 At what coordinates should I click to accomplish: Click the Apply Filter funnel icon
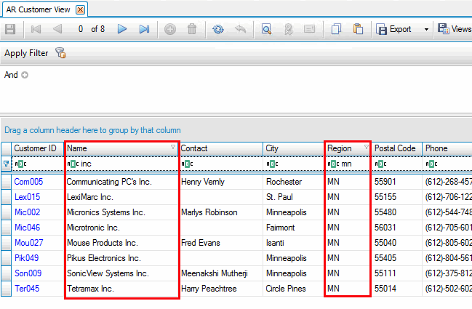pos(60,53)
